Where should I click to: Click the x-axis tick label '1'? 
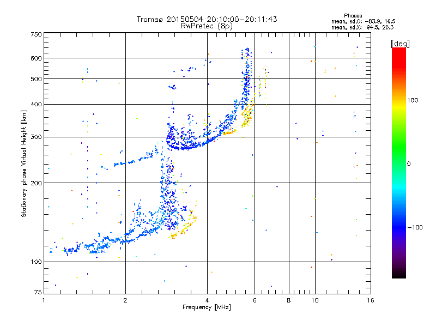(44, 300)
